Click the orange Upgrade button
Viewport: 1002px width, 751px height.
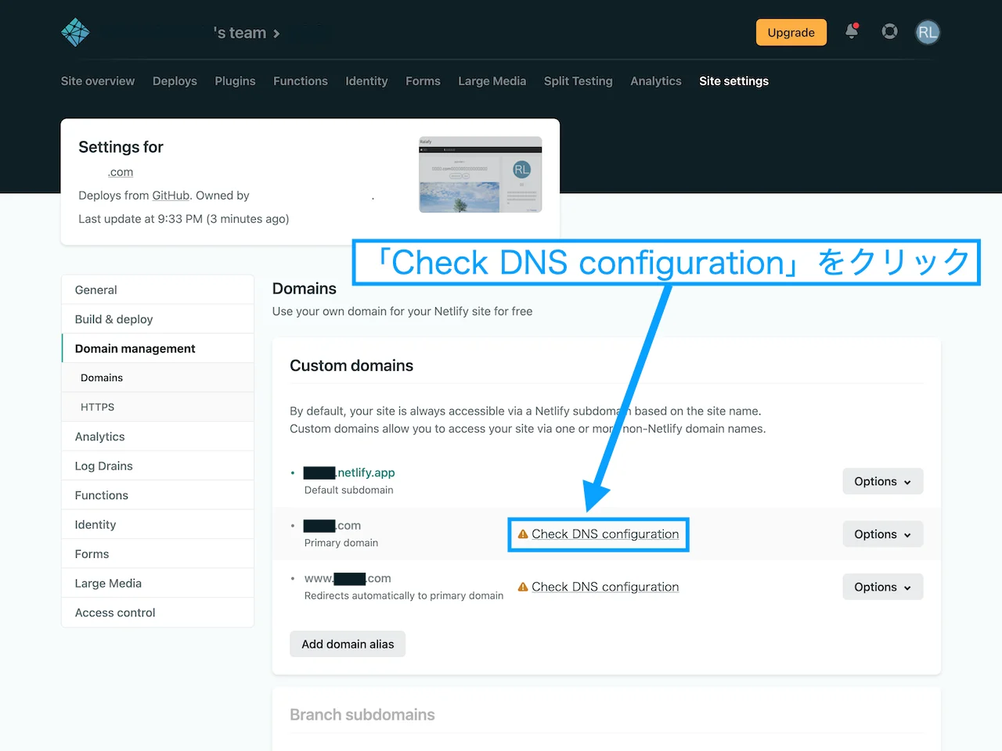pos(791,32)
